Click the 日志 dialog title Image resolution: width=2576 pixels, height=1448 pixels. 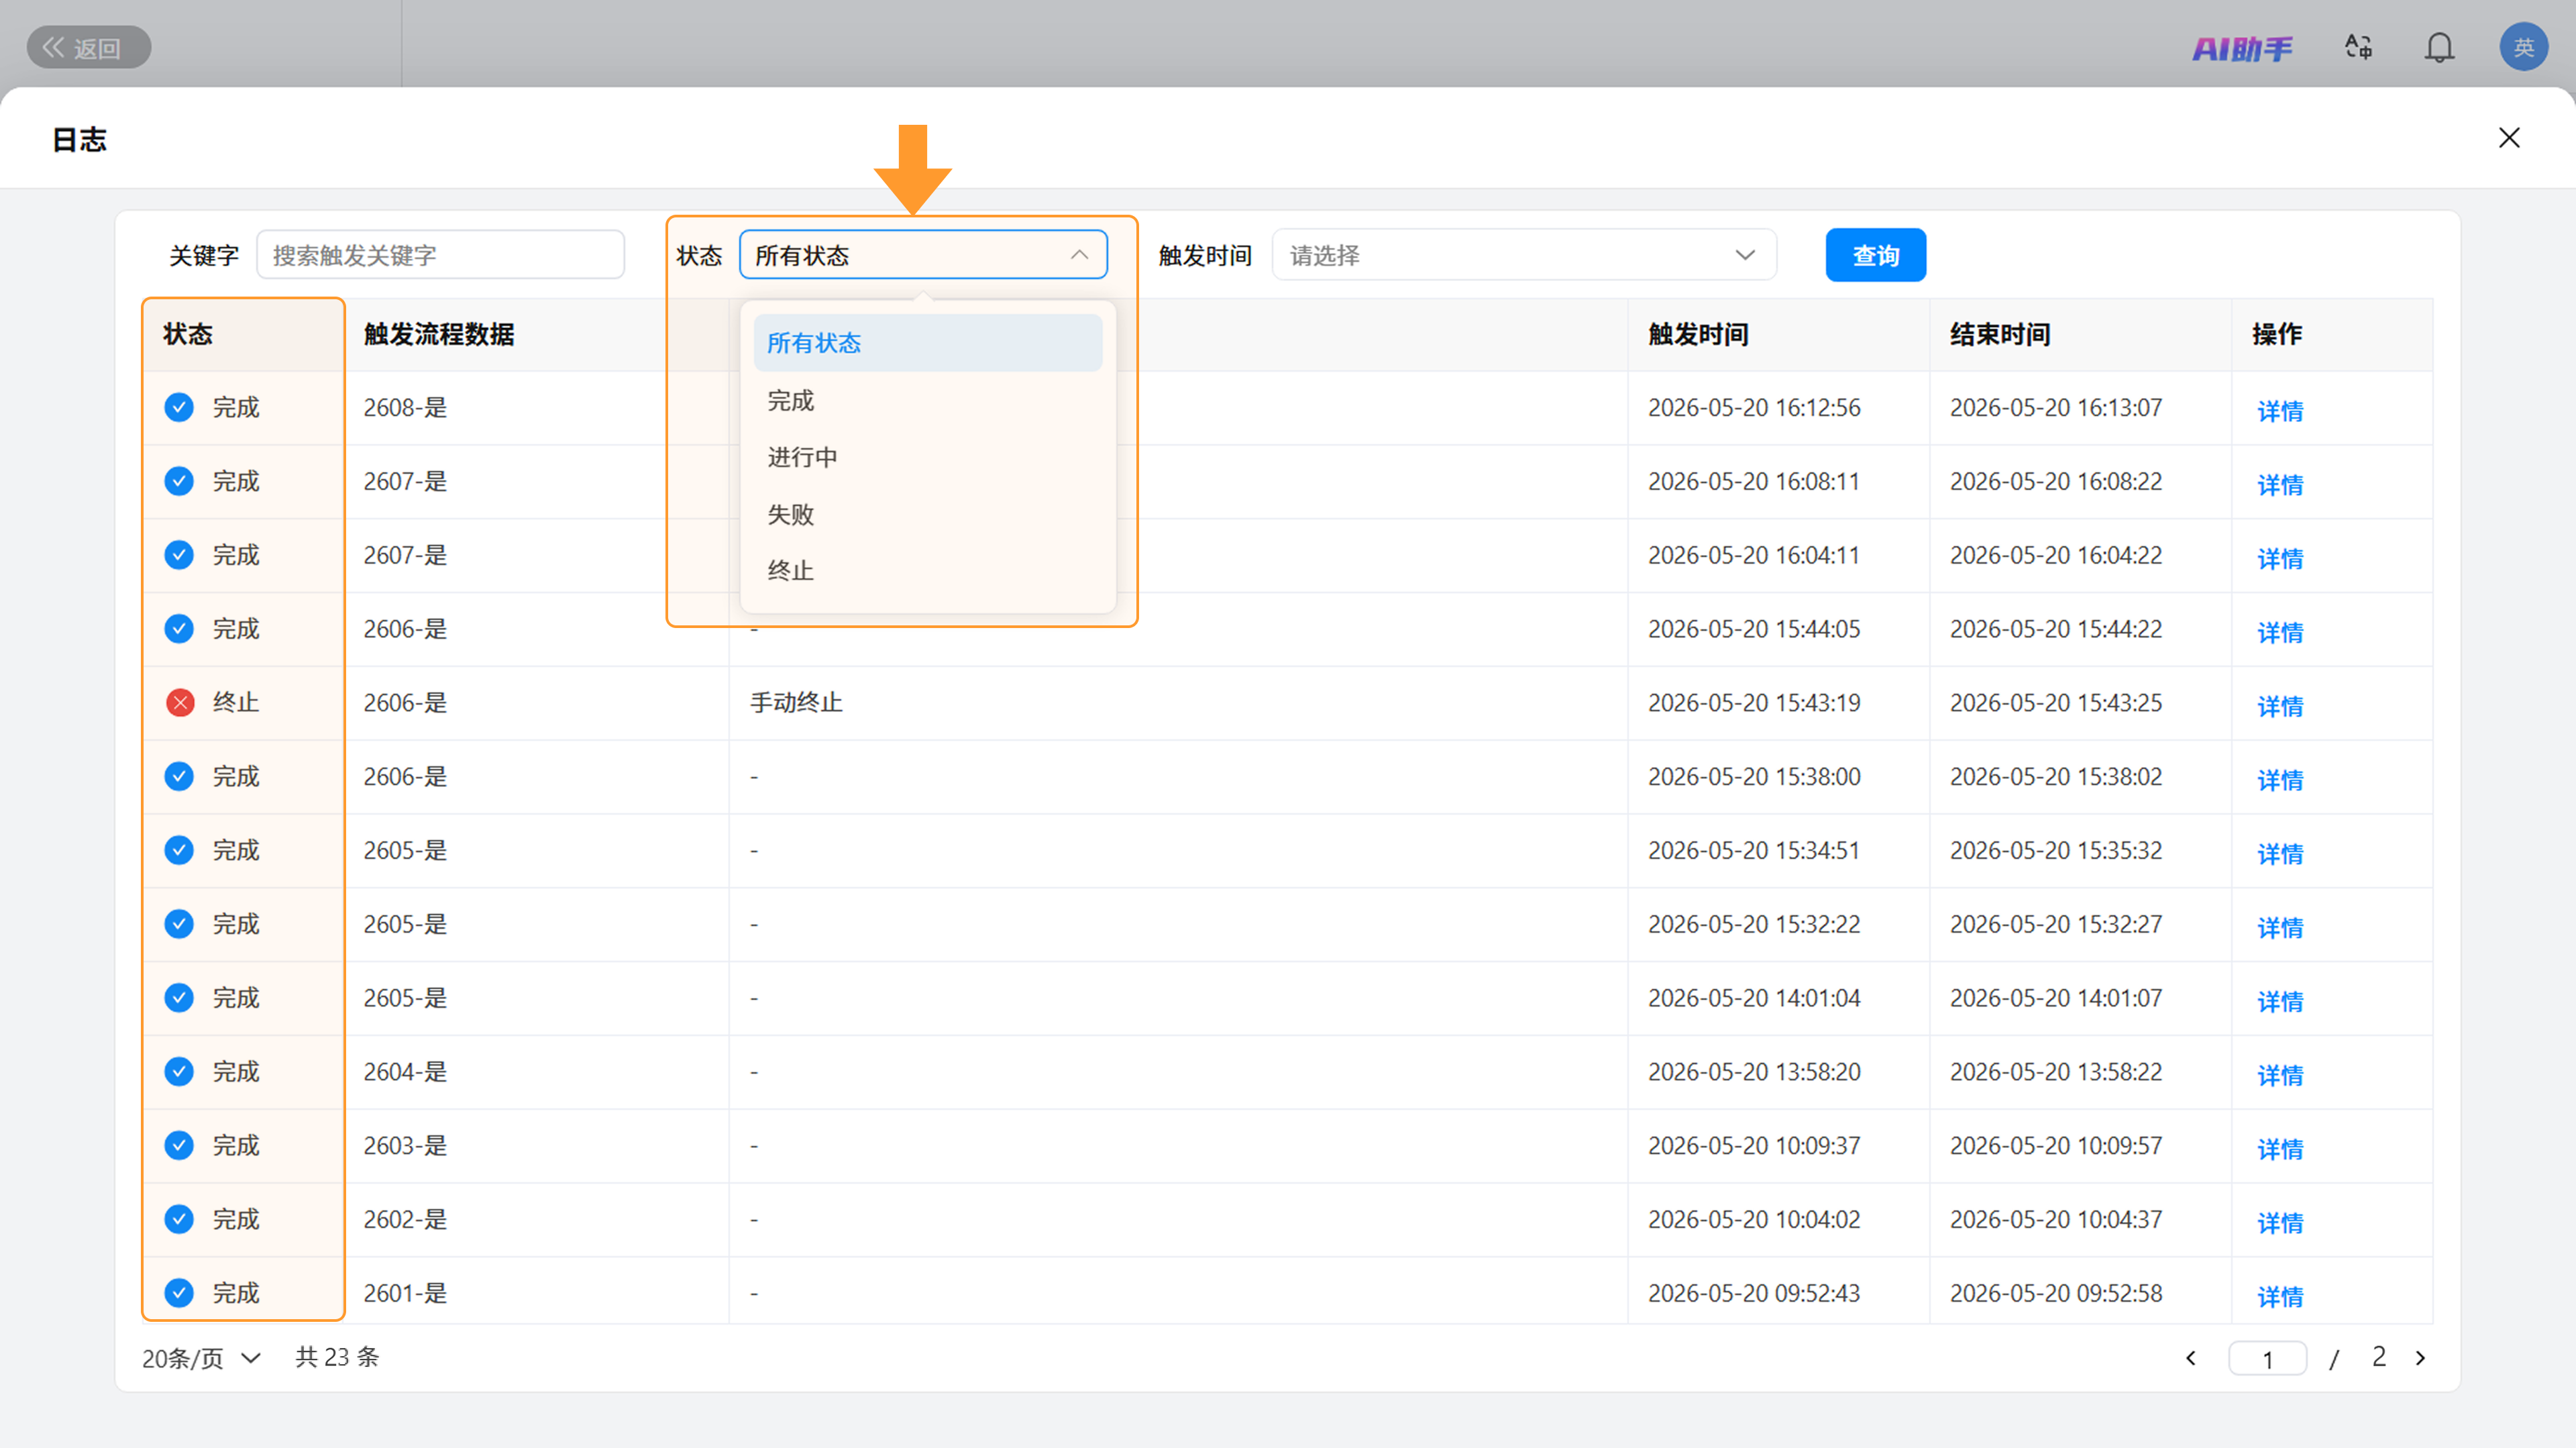[x=79, y=139]
